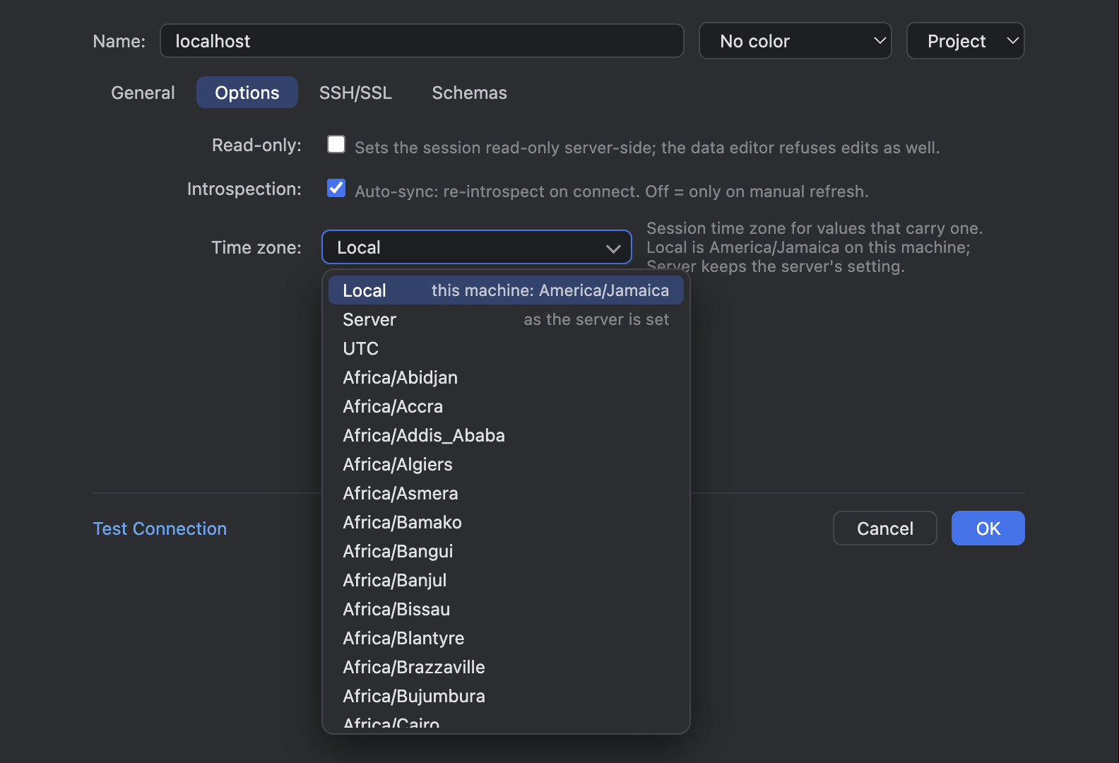
Task: Uncheck the Introspection auto-sync checkbox
Action: pos(336,188)
